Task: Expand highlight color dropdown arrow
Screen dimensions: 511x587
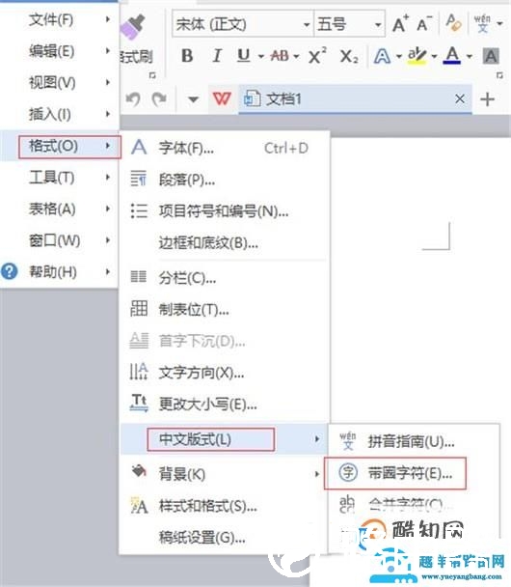Action: pyautogui.click(x=434, y=57)
